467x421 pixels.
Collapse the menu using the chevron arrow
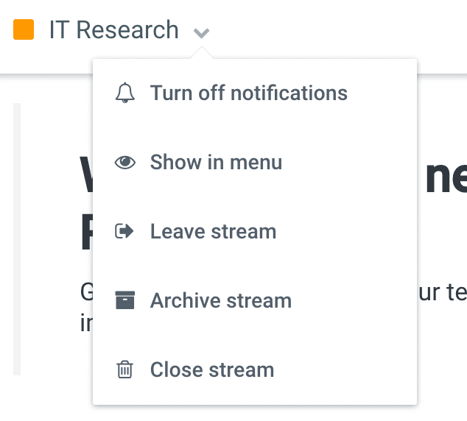[202, 32]
